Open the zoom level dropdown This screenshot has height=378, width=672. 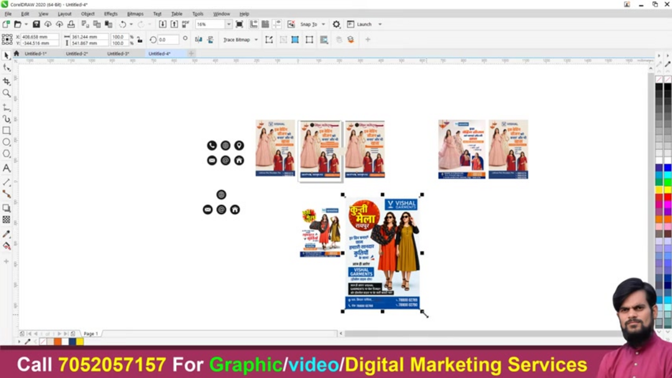[228, 24]
